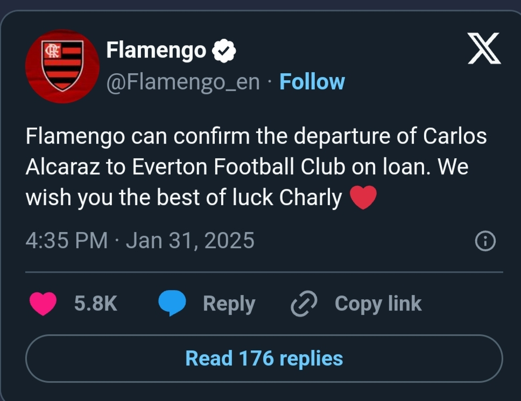Open the 4:35 PM timestamp
The height and width of the screenshot is (401, 521).
pos(66,241)
